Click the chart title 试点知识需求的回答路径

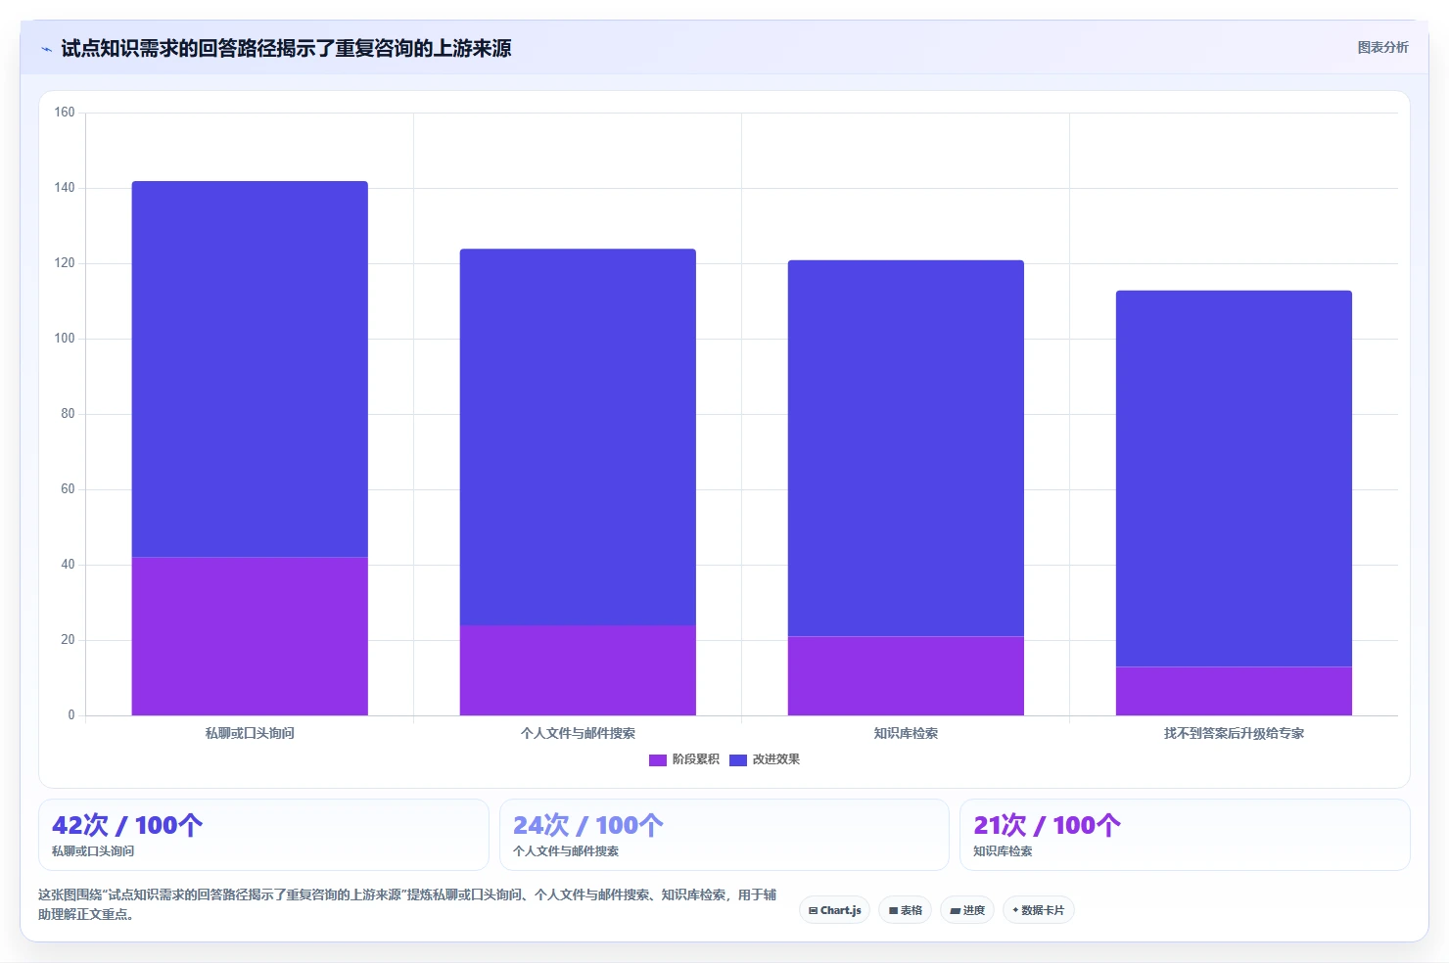286,48
